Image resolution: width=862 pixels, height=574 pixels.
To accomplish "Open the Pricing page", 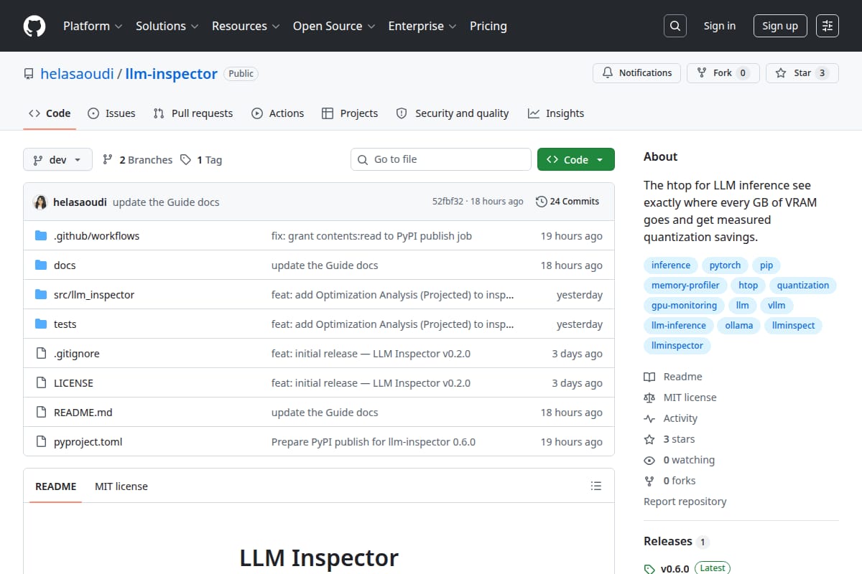I will point(488,26).
